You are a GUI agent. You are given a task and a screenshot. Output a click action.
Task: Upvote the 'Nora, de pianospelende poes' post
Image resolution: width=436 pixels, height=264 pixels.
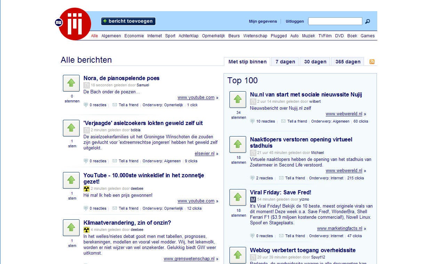[x=71, y=83]
